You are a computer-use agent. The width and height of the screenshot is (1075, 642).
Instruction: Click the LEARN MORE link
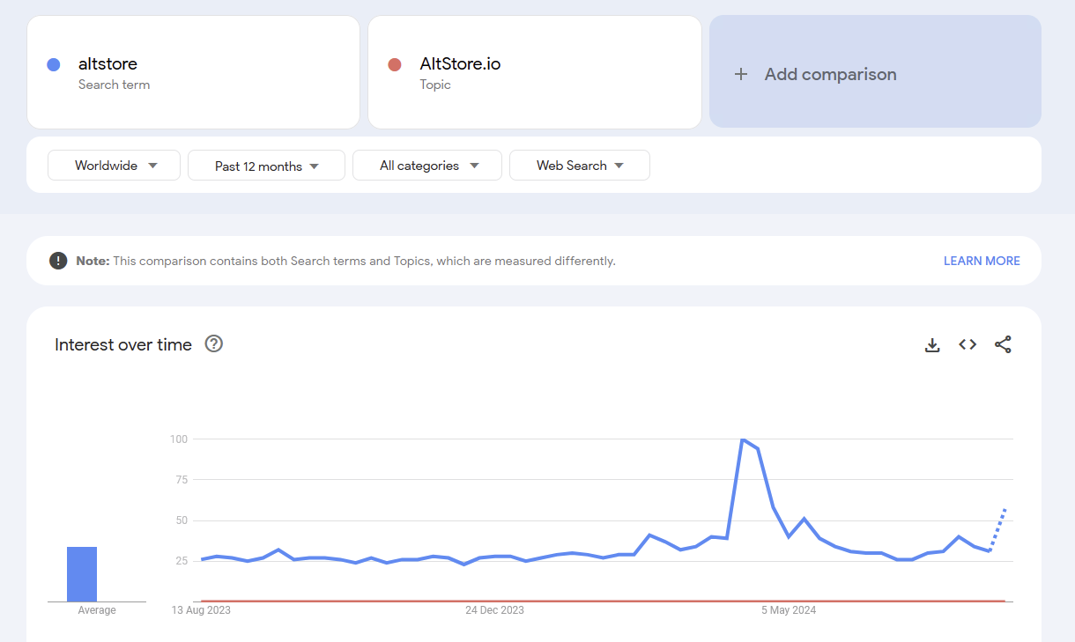982,261
